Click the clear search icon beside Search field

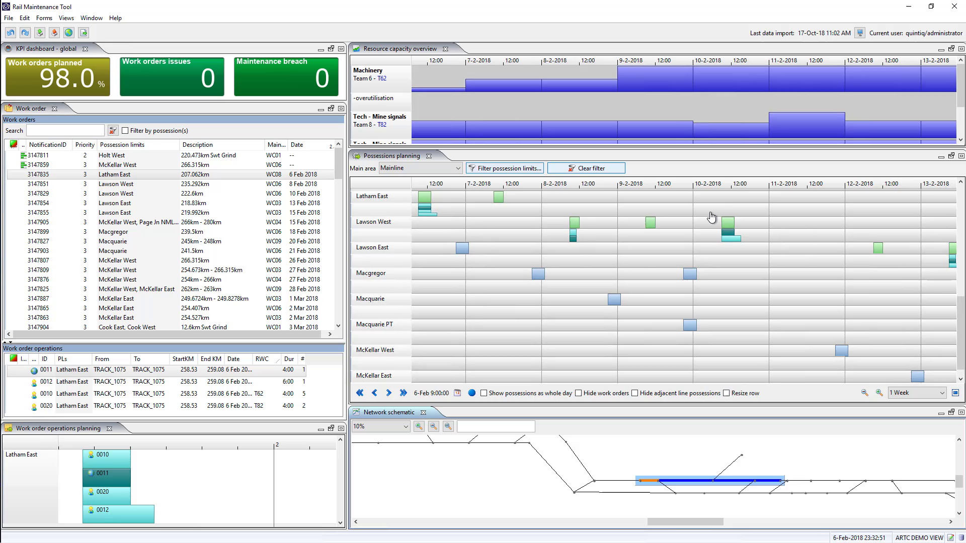coord(113,131)
